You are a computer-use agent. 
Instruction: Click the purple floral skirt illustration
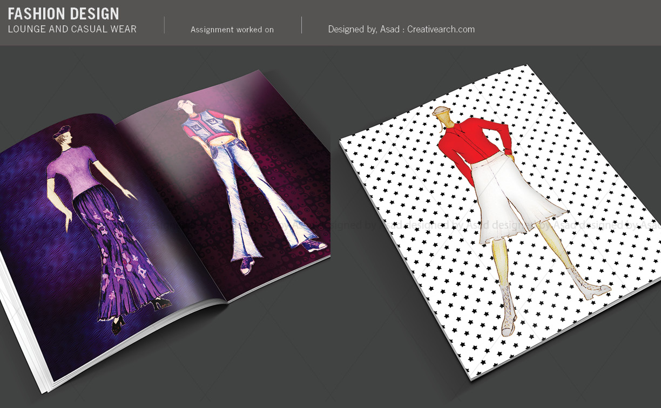click(116, 254)
